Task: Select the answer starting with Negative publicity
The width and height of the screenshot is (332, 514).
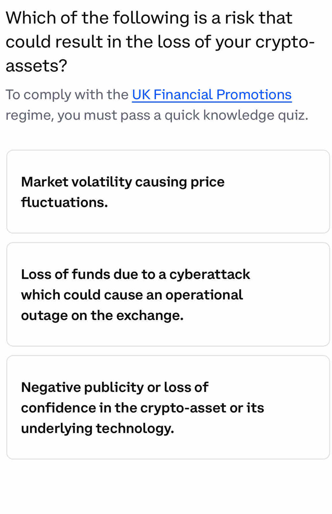Action: click(168, 407)
